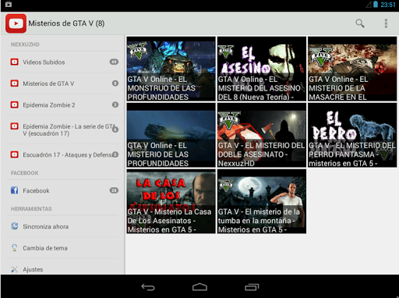This screenshot has width=399, height=298.
Task: Open Ajustes tools icon
Action: pyautogui.click(x=15, y=269)
